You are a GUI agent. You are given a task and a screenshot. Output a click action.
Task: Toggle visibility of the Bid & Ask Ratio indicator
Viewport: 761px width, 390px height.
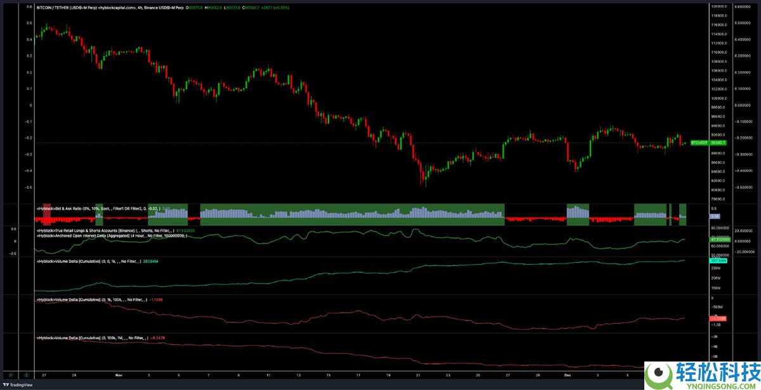(95, 208)
